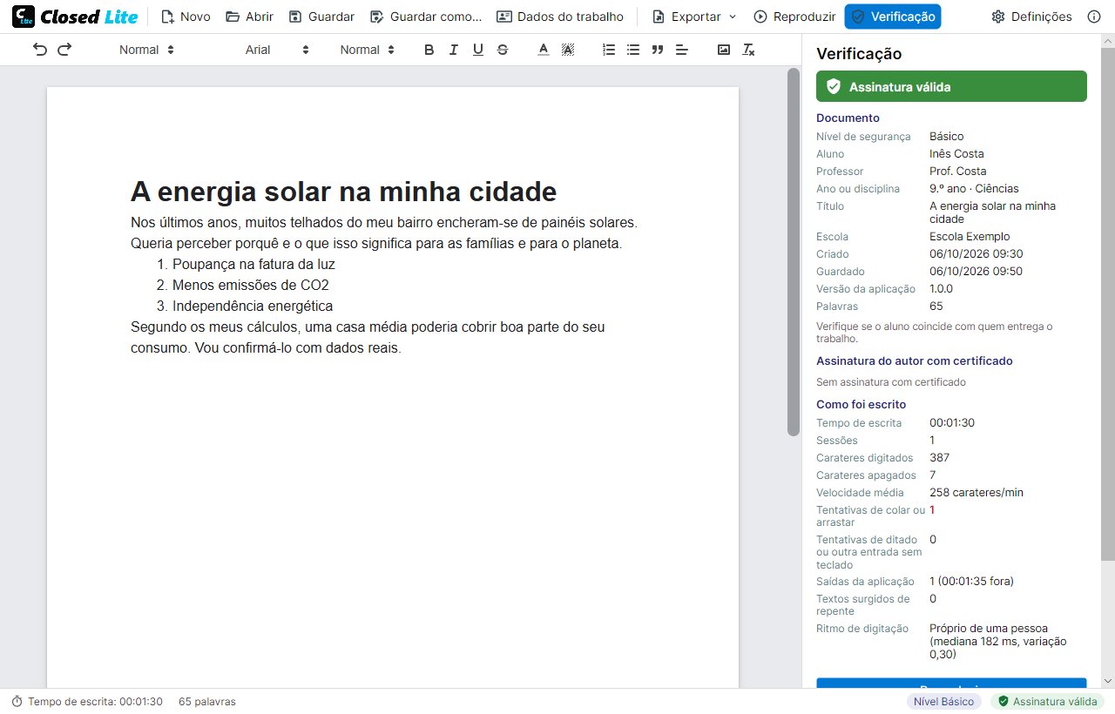Click the Nível Básico status badge
The width and height of the screenshot is (1115, 714).
(945, 701)
